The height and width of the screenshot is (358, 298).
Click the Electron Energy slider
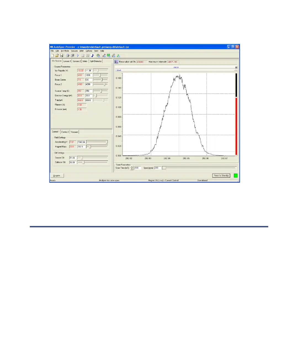coord(100,96)
